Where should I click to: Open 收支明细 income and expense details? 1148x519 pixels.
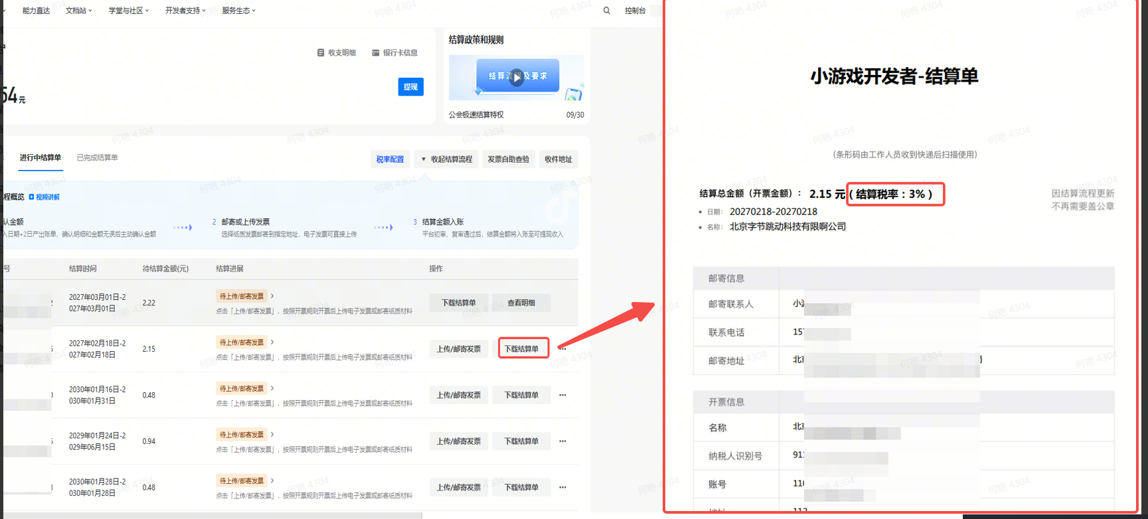point(337,53)
